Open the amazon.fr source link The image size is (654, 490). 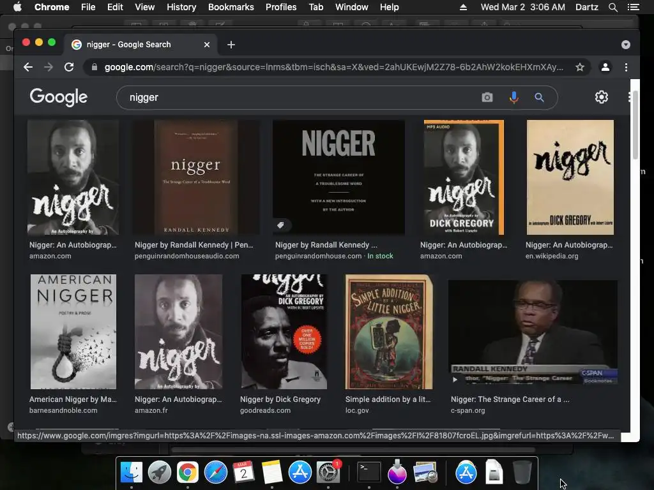pyautogui.click(x=151, y=410)
